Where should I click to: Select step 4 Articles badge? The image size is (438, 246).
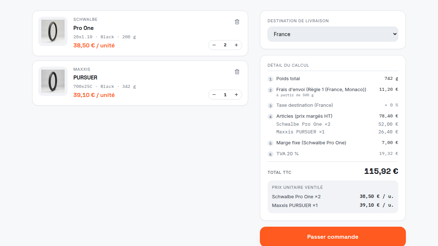(270, 117)
